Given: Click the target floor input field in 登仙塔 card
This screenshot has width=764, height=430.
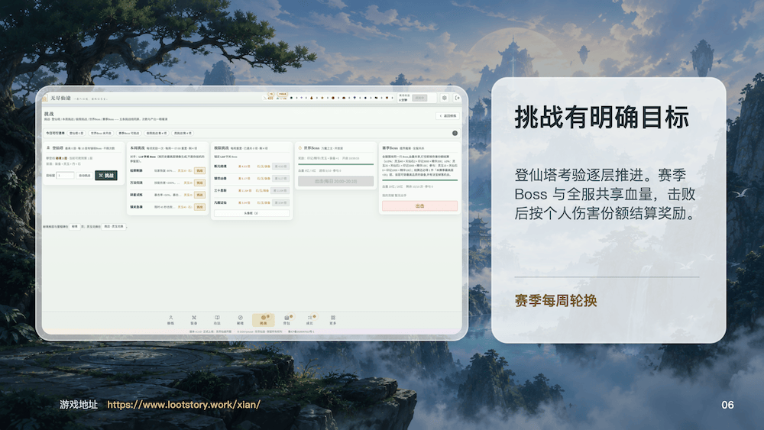Looking at the screenshot, I should click(x=65, y=176).
